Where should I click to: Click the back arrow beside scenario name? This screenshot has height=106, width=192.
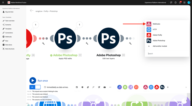(x=31, y=11)
